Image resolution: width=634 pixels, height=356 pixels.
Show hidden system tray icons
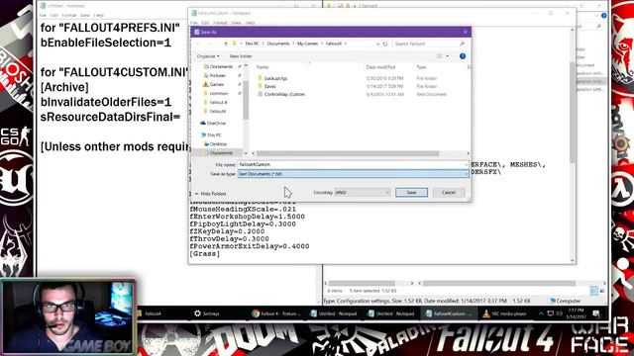click(x=541, y=313)
